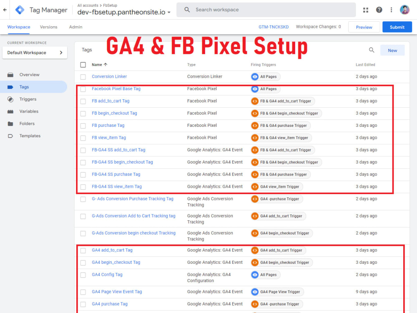Click the Templates sidebar icon

coord(10,136)
